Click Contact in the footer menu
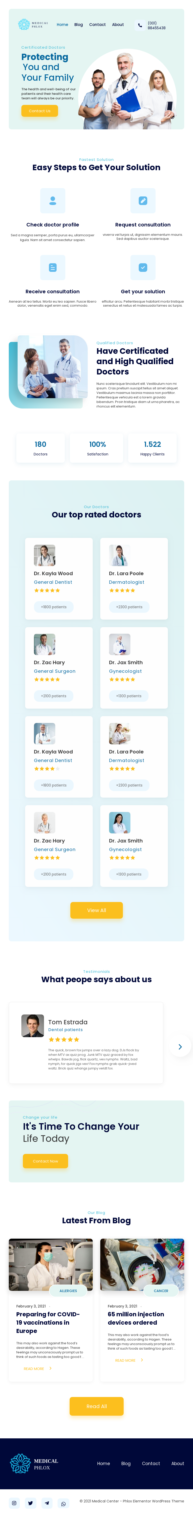 click(x=151, y=1463)
